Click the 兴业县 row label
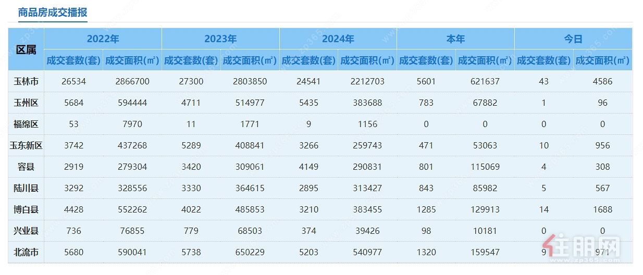This screenshot has height=275, width=643. 26,231
